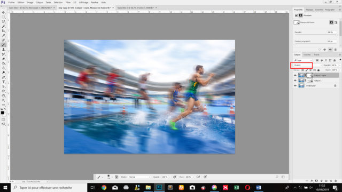Hide the Calque 1 copie layer
The width and height of the screenshot is (342, 192).
tap(295, 75)
